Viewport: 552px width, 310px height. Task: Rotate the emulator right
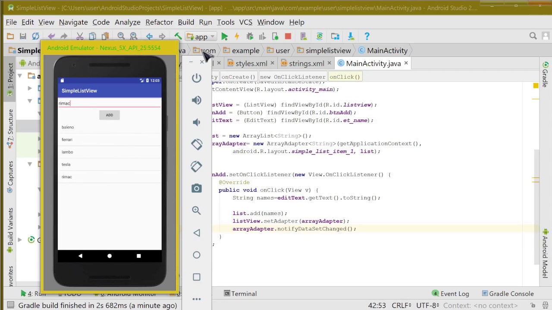tap(197, 166)
